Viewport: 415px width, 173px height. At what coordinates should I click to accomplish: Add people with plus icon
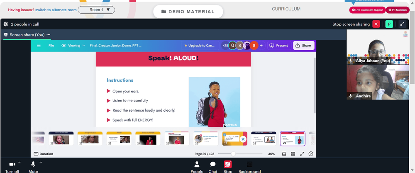tap(261, 46)
